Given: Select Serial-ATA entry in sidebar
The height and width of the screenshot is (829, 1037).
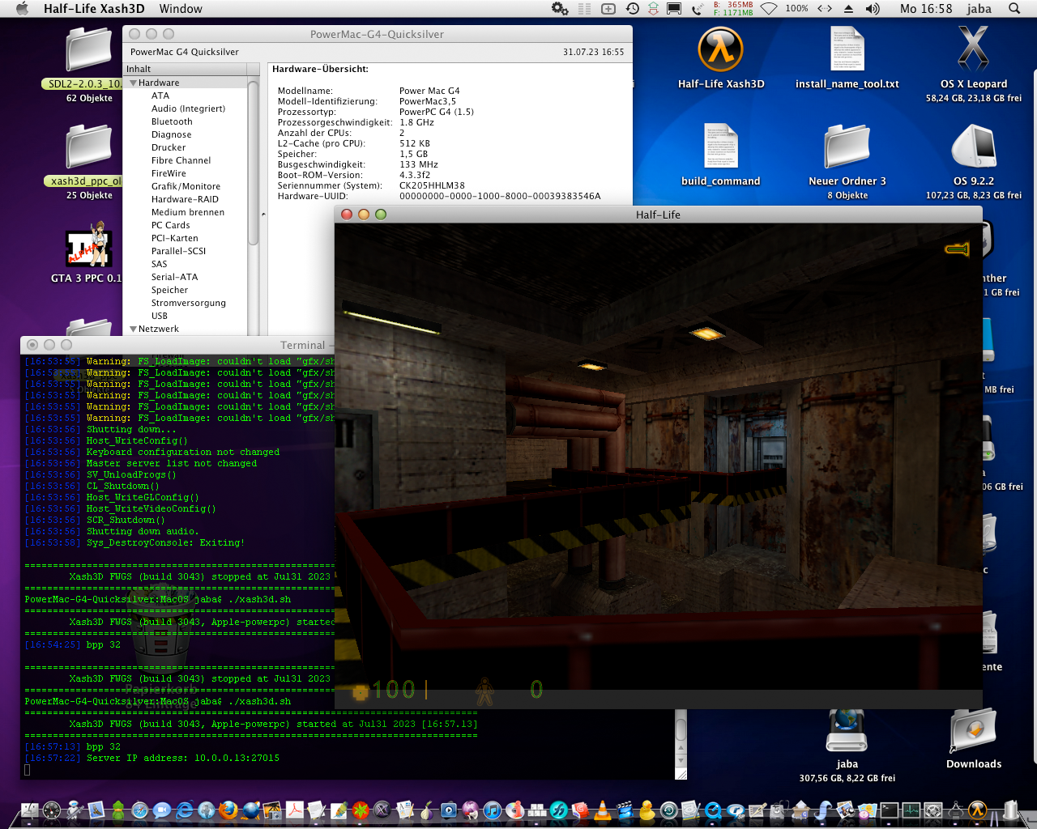Looking at the screenshot, I should point(174,277).
